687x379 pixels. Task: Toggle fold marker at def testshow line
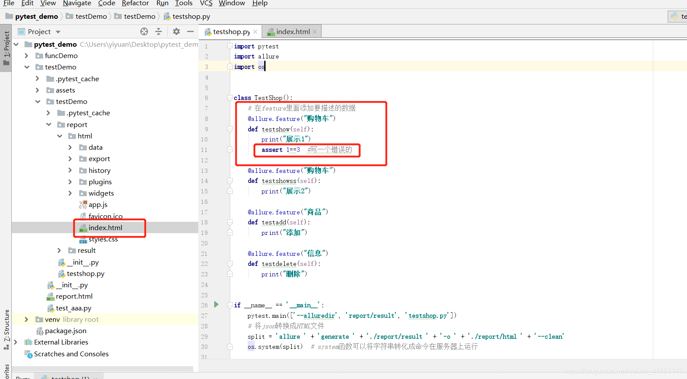(230, 129)
